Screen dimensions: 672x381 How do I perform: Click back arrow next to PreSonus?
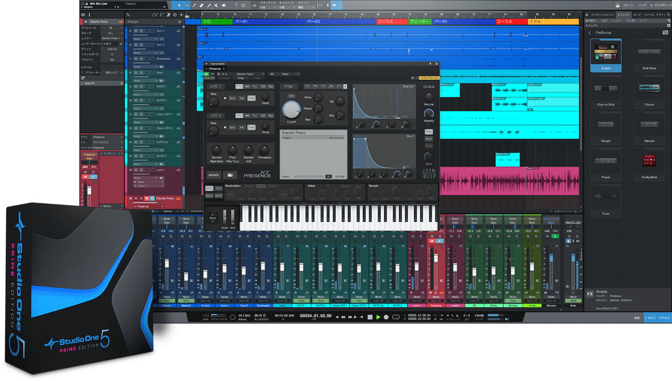tap(590, 33)
